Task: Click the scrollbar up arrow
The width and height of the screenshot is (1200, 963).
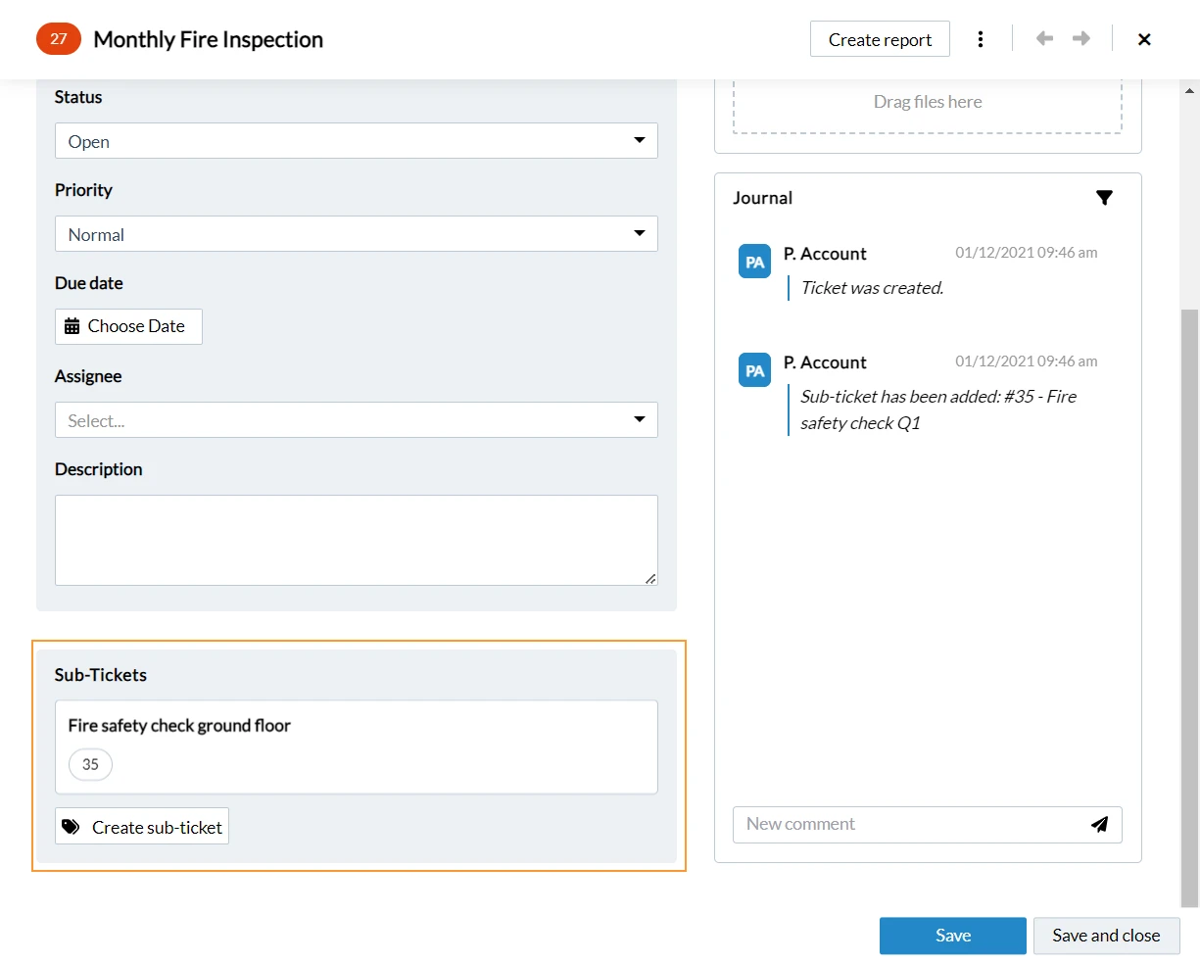Action: tap(1189, 91)
